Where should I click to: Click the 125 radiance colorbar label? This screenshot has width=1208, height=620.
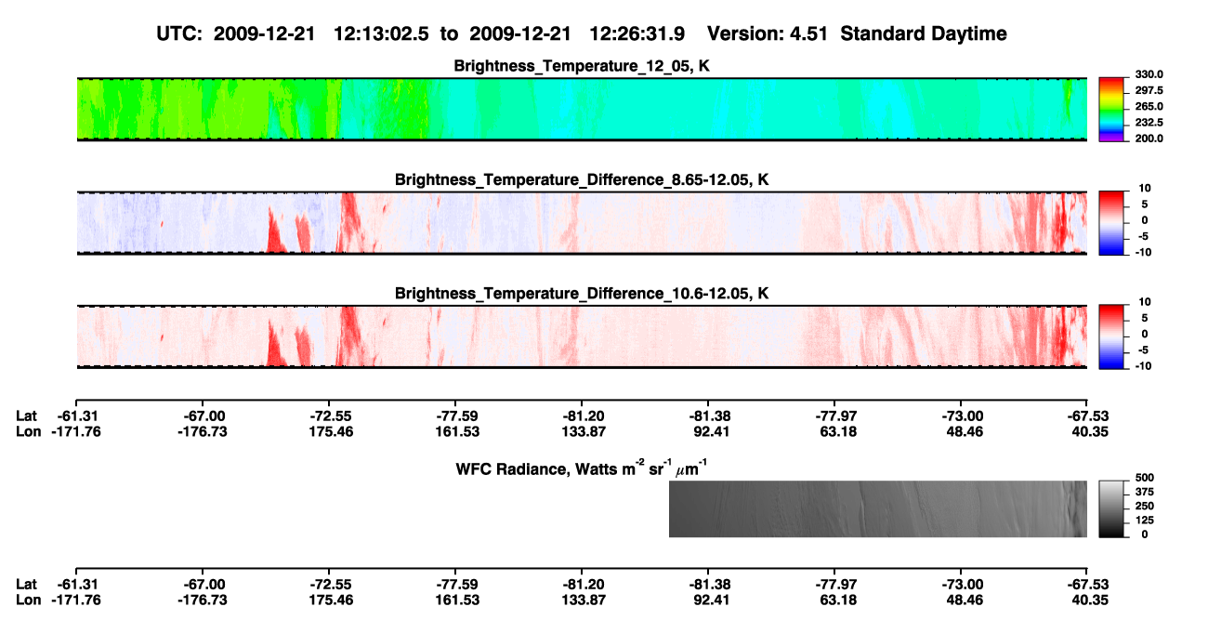1144,520
